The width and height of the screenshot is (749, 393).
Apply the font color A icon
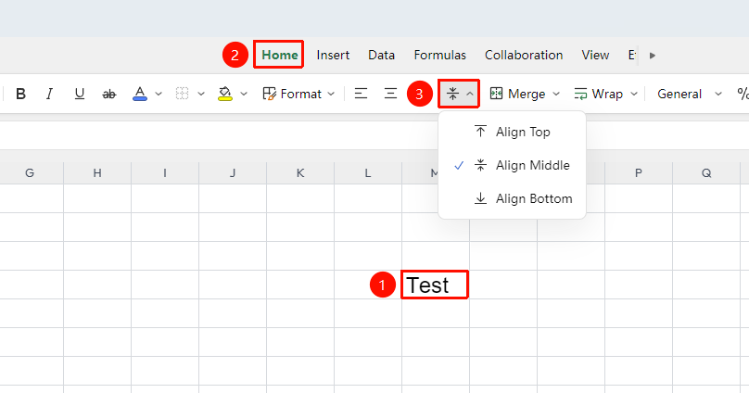point(140,94)
